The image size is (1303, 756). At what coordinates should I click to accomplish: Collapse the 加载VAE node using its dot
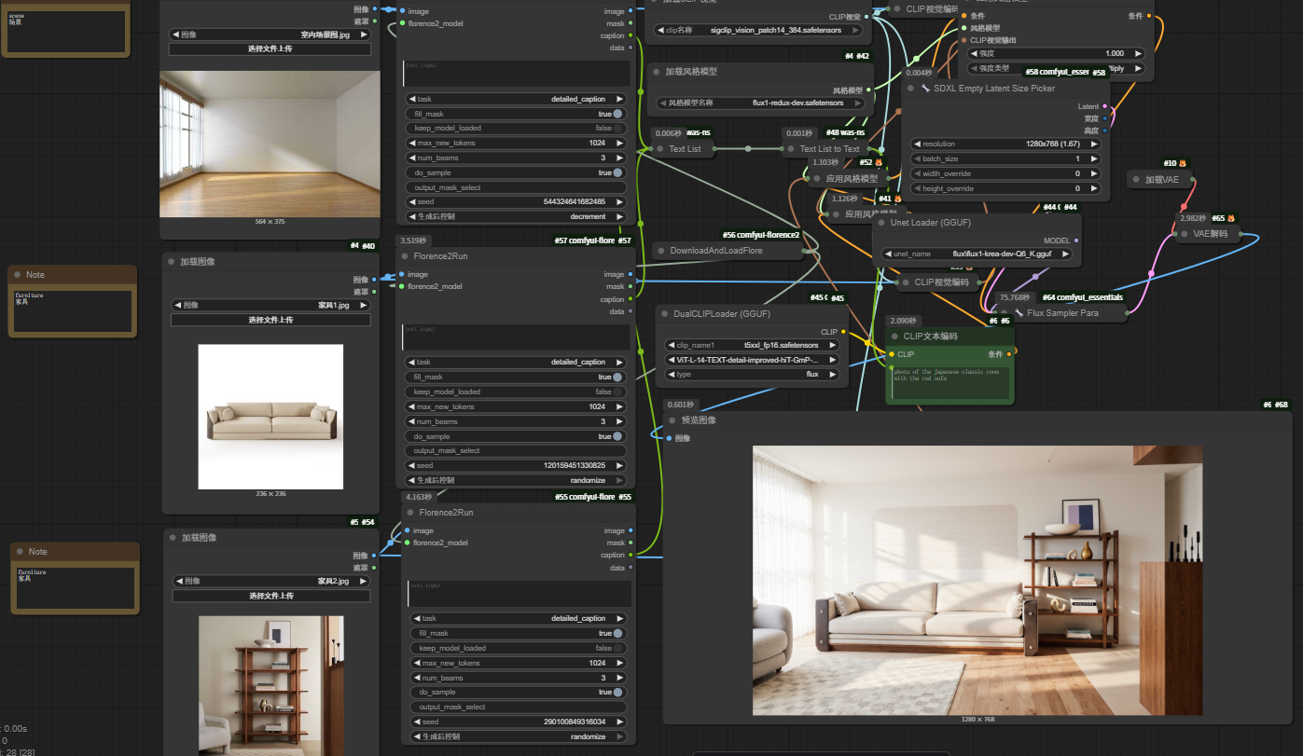[x=1135, y=179]
